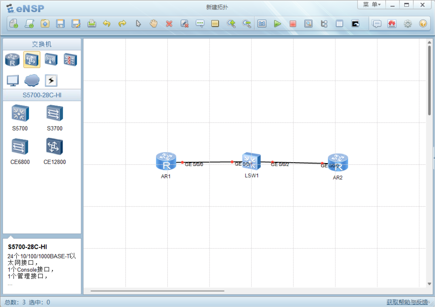Select the rectangle palette tool
The height and width of the screenshot is (307, 435).
[215, 23]
